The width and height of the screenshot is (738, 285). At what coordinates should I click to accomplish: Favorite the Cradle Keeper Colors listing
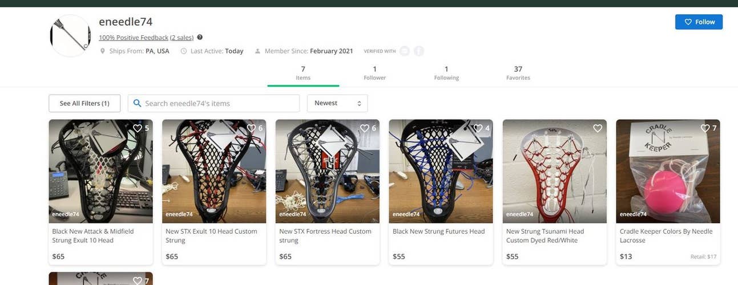coord(705,128)
